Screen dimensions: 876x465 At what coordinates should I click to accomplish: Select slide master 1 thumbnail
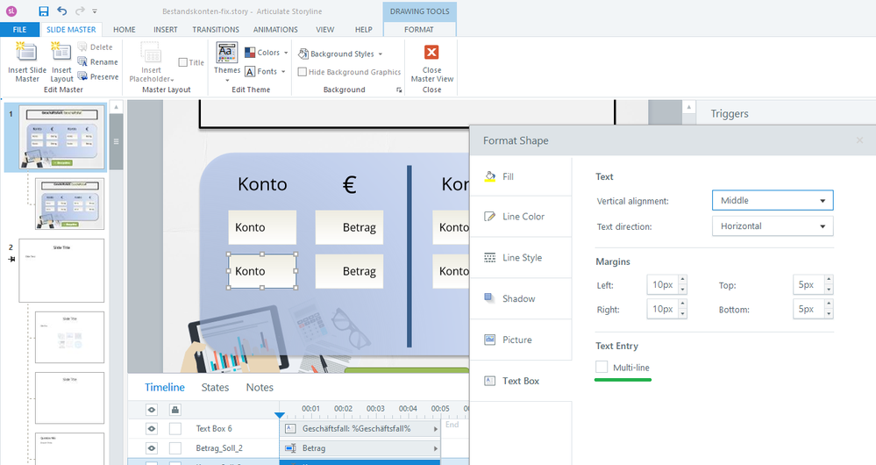(62, 137)
